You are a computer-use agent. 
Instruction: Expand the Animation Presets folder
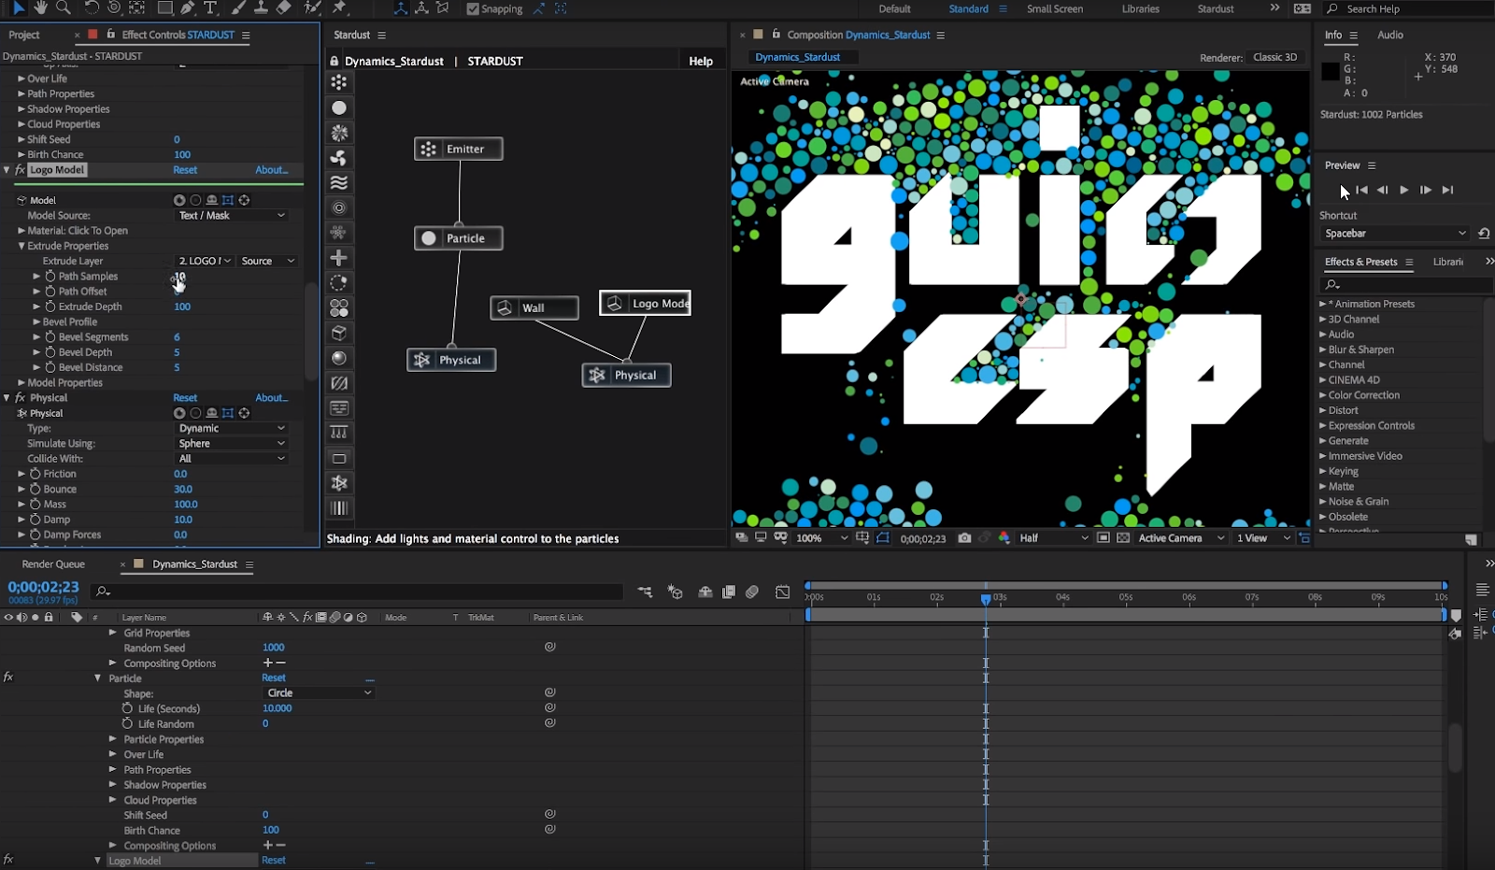[1322, 304]
